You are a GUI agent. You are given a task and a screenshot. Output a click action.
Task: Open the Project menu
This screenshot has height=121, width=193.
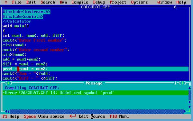click(118, 2)
